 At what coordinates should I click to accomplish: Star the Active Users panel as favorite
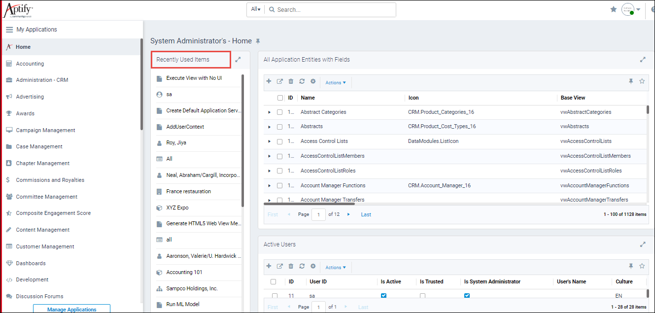642,266
